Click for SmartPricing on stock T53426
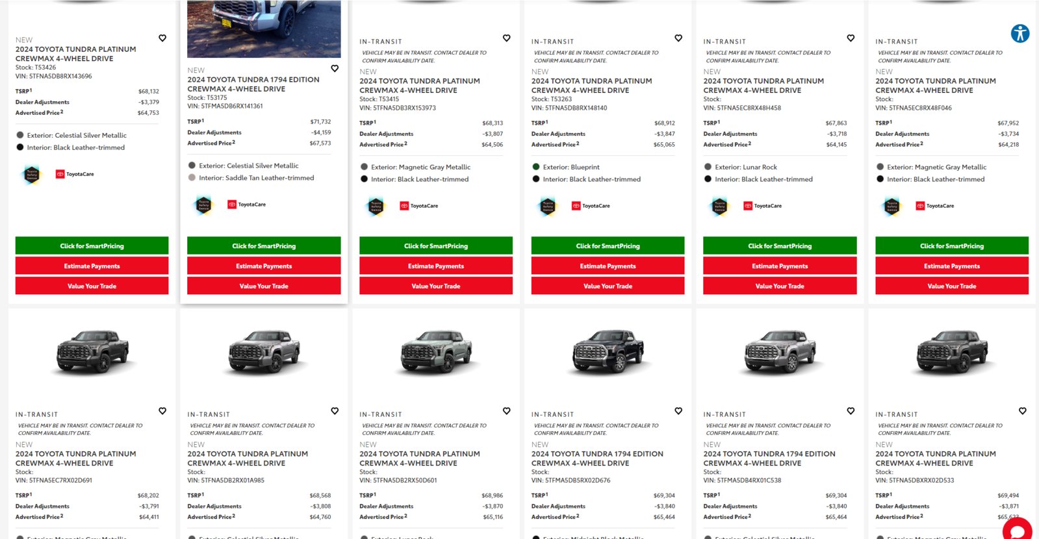Image resolution: width=1039 pixels, height=539 pixels. tap(92, 245)
